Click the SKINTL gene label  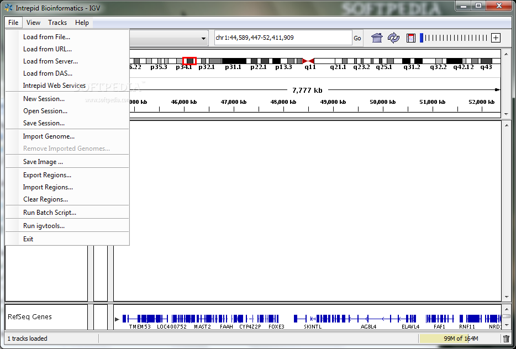(313, 326)
